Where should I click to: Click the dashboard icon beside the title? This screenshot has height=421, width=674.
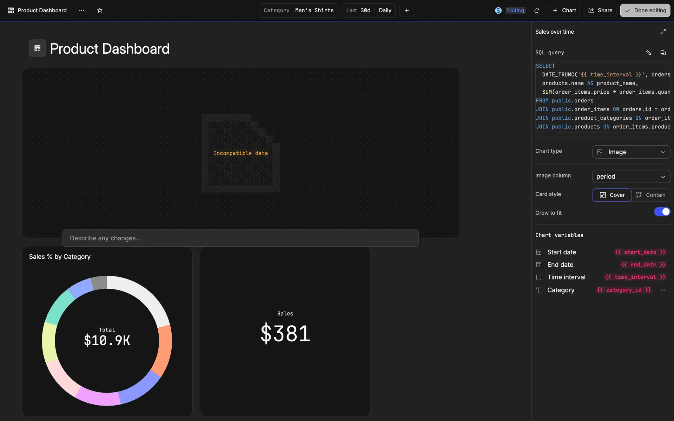37,48
